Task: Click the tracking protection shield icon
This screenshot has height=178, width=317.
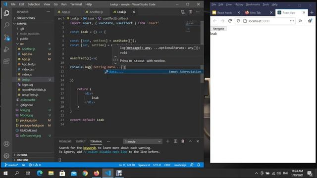Action: [238, 21]
